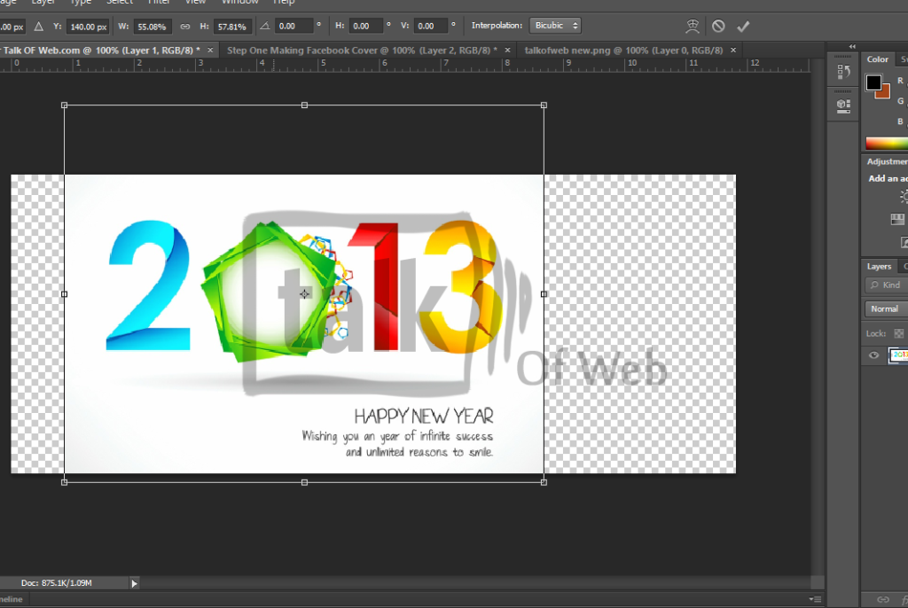Viewport: 908px width, 608px height.
Task: Select the Color panel tab
Action: tap(877, 59)
